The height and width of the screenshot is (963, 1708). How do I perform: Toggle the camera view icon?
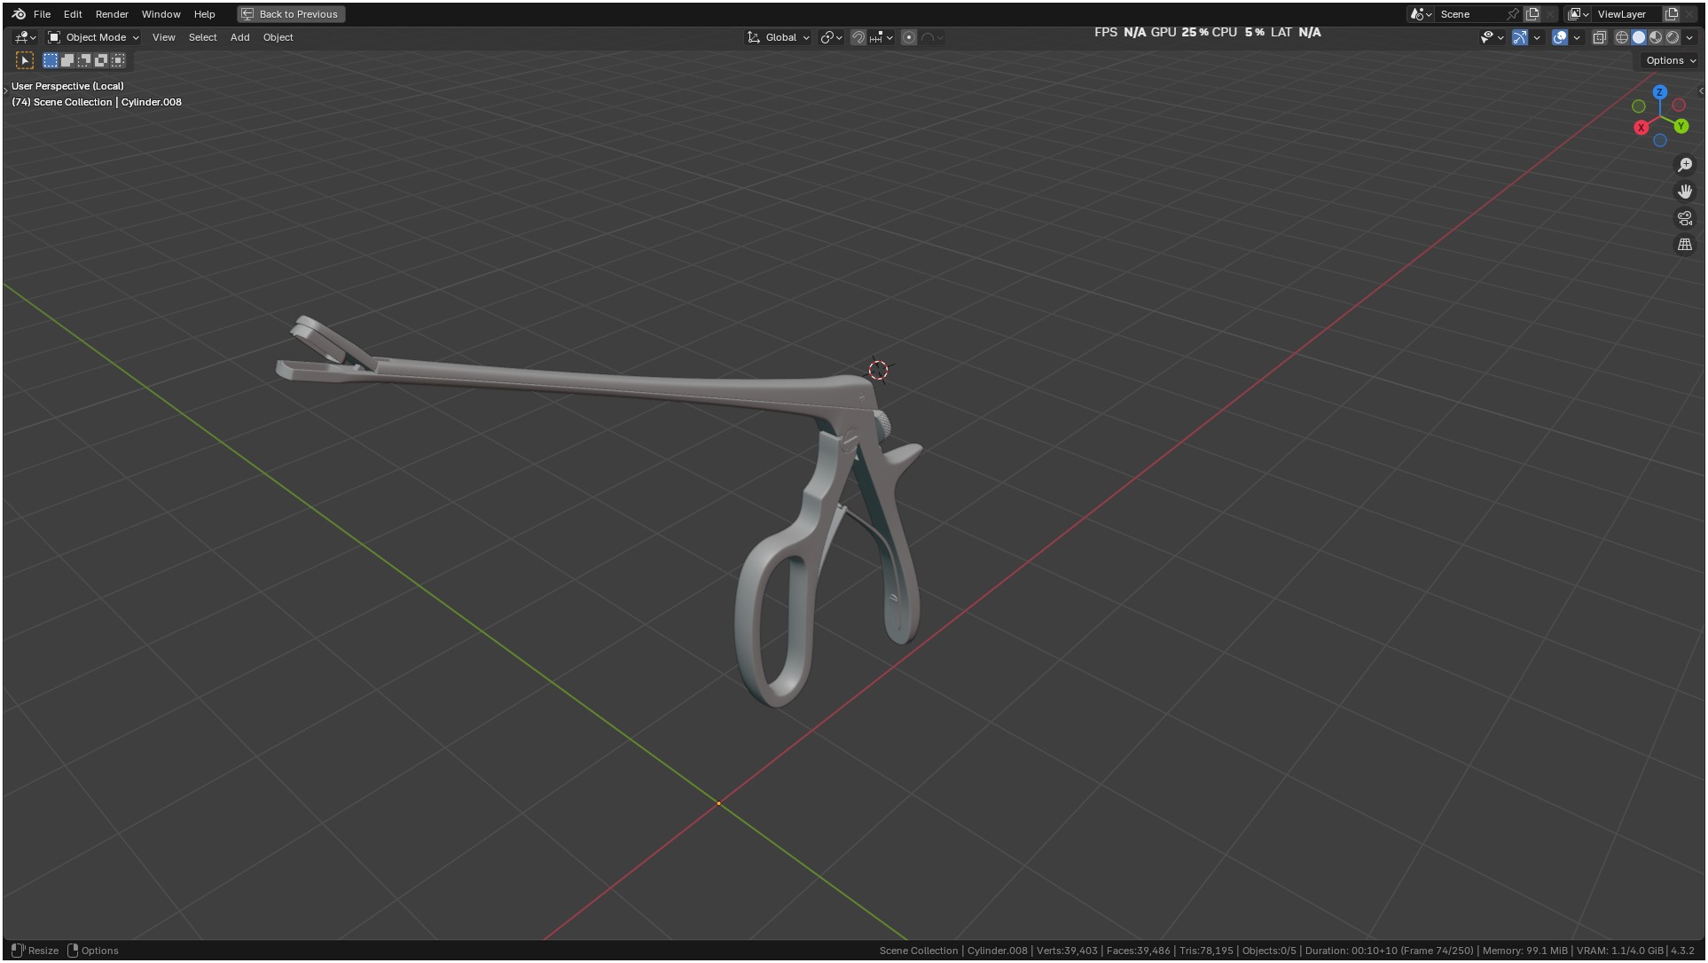[1685, 218]
